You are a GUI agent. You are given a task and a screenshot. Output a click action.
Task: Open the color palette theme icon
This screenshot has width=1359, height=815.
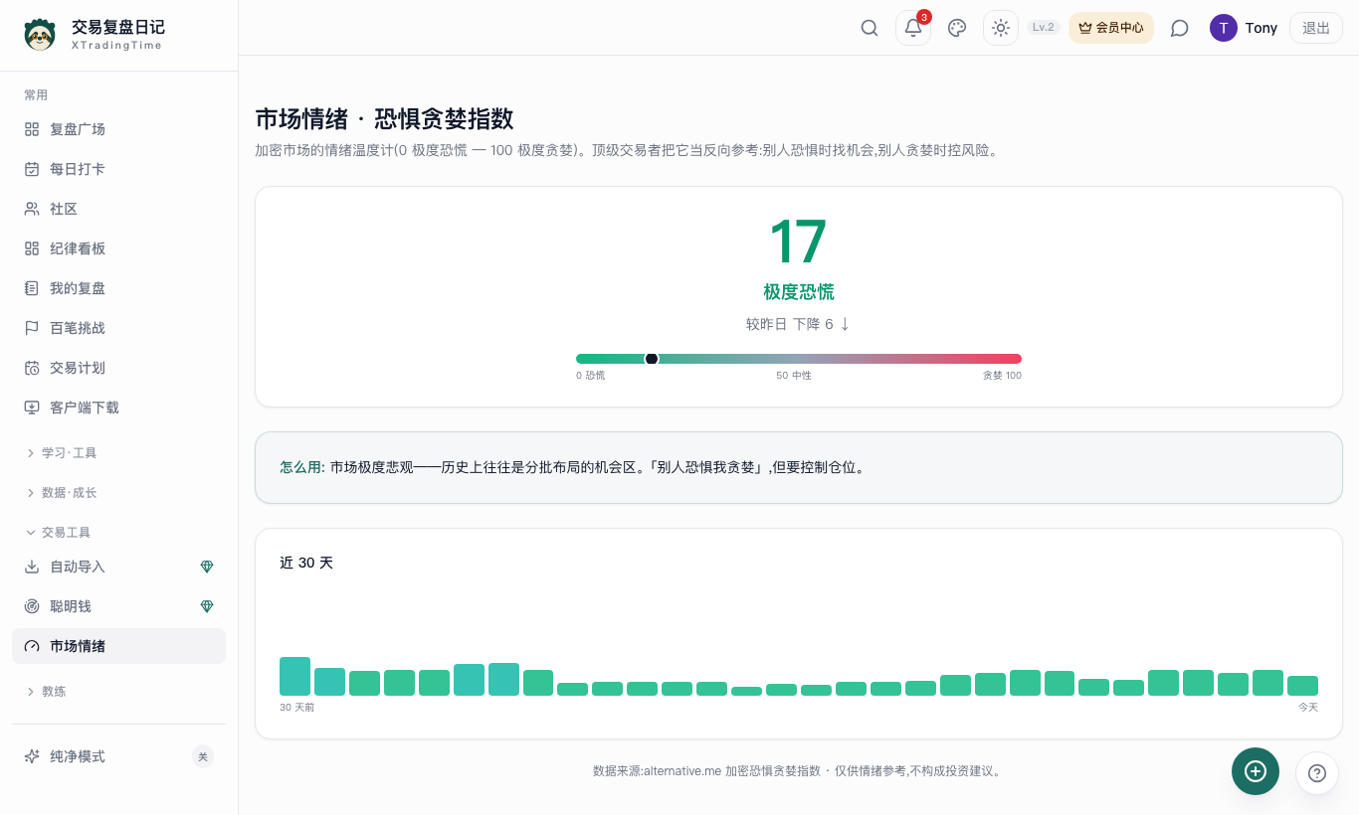(x=957, y=28)
